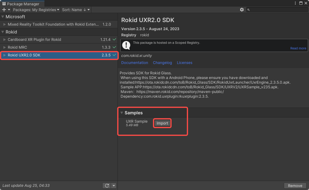The height and width of the screenshot is (190, 309).
Task: Open the Sort: Name dropdown
Action: pos(76,10)
